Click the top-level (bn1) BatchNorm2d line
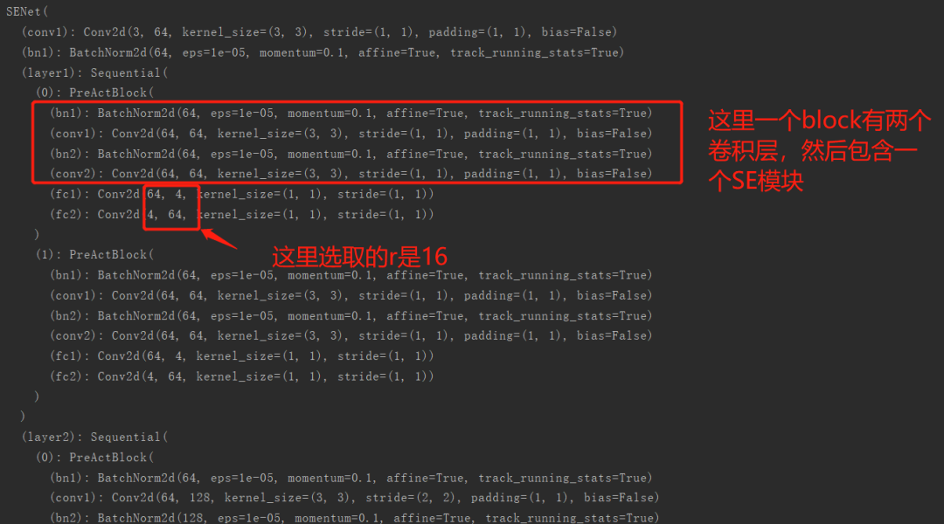 pos(323,52)
